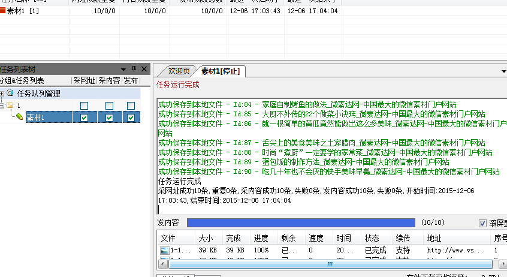
Task: Sort downloads by 状态 column
Action: coord(376,238)
